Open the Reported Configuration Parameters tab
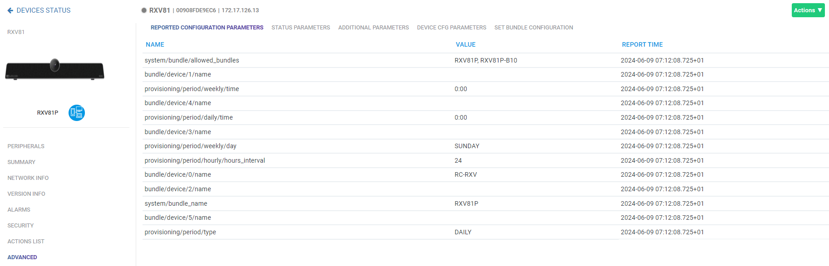The width and height of the screenshot is (829, 266). (207, 28)
